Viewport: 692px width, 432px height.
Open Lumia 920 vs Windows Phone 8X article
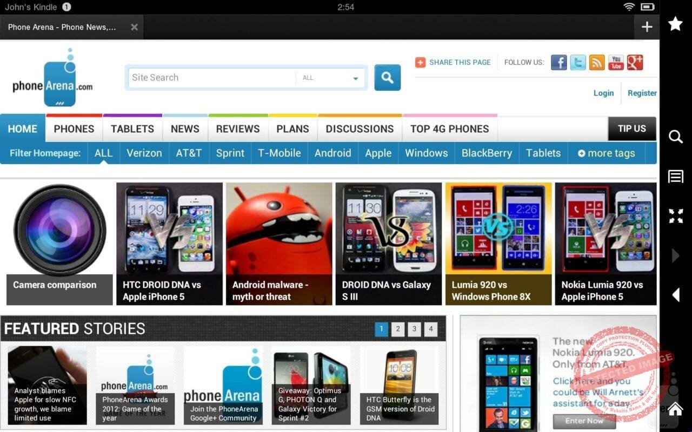click(498, 244)
